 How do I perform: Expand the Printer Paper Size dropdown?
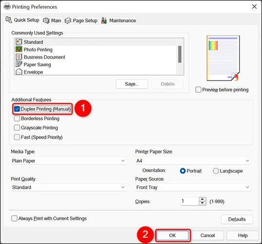click(193, 161)
